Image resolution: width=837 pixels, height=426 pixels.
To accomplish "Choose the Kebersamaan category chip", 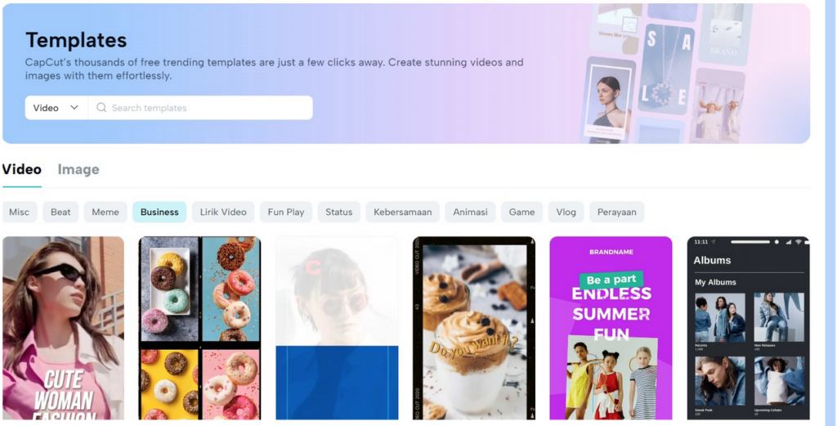I will 402,212.
